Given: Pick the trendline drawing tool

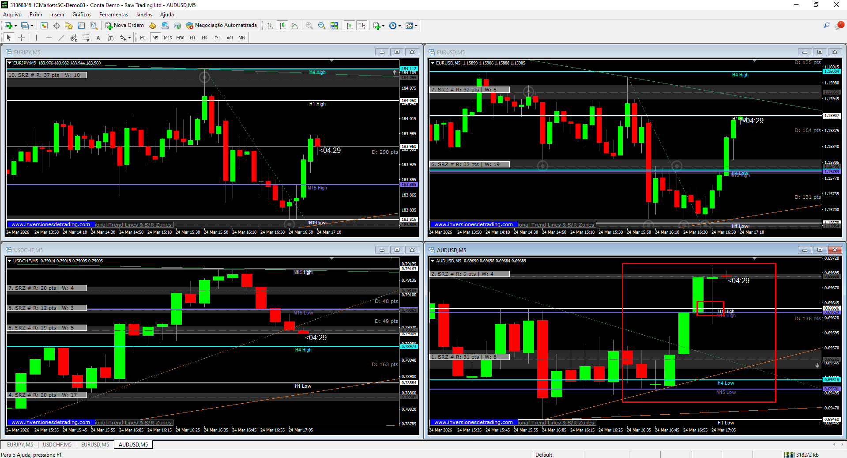Looking at the screenshot, I should 61,38.
